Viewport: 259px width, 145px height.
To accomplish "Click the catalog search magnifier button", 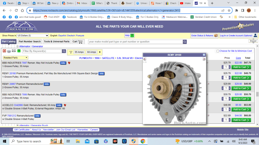I will (185, 42).
